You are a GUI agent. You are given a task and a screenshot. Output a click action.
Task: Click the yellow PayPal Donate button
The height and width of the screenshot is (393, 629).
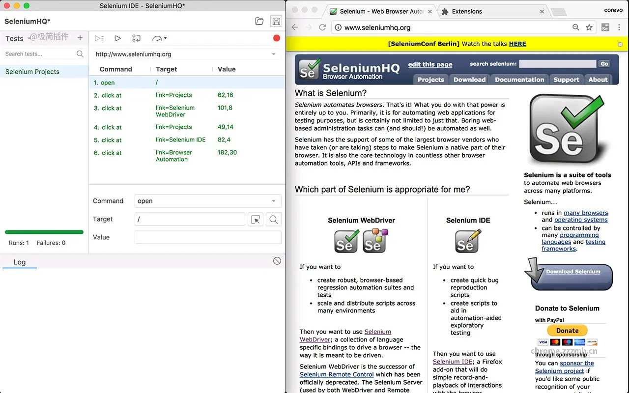coord(567,330)
